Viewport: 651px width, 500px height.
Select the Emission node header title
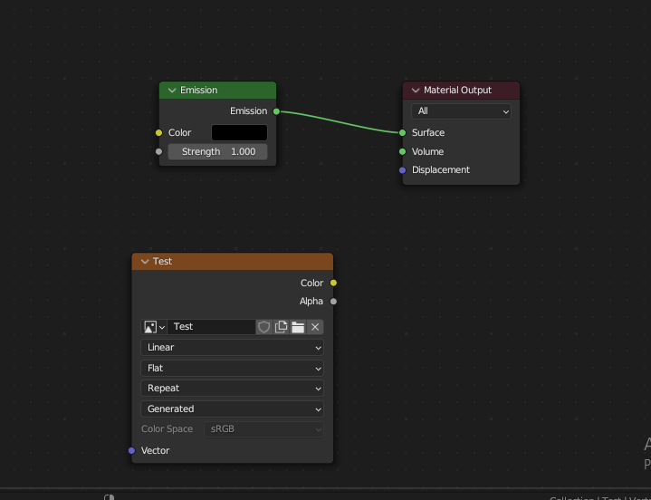pyautogui.click(x=199, y=90)
